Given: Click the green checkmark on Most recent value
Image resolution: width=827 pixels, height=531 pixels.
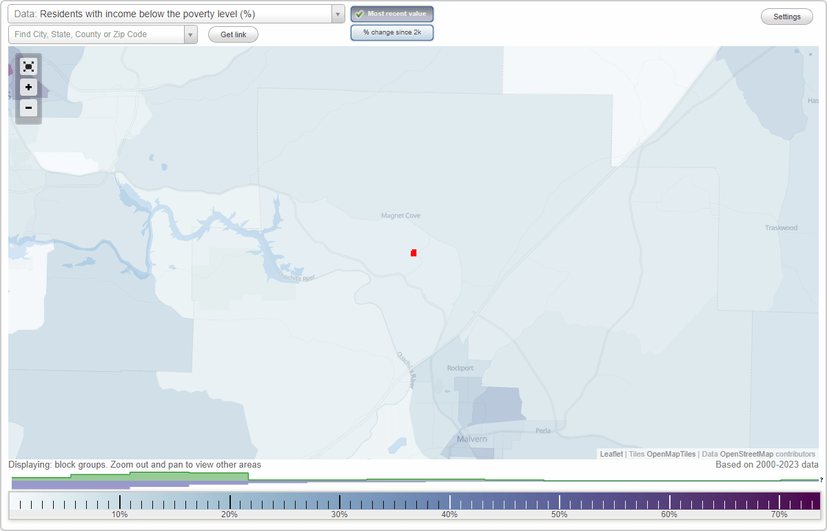Looking at the screenshot, I should [x=361, y=14].
